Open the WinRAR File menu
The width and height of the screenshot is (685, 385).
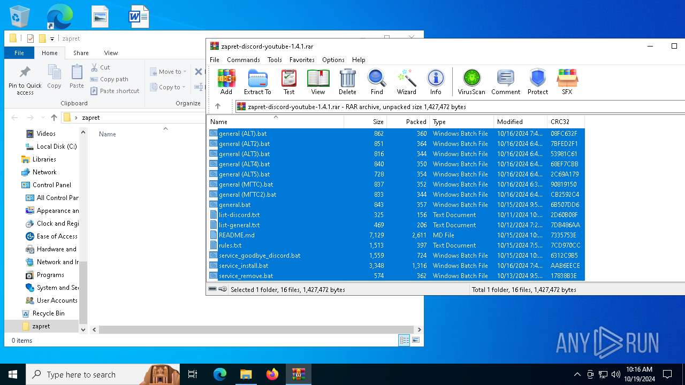(x=215, y=60)
